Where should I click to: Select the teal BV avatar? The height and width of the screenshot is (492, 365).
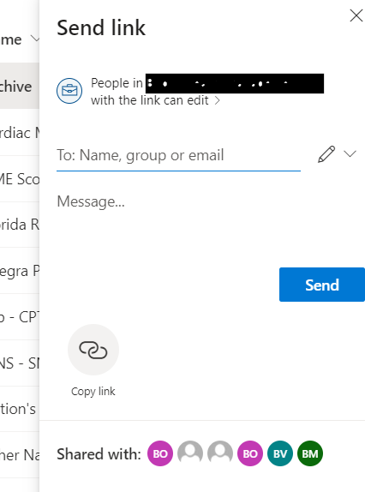click(x=280, y=453)
